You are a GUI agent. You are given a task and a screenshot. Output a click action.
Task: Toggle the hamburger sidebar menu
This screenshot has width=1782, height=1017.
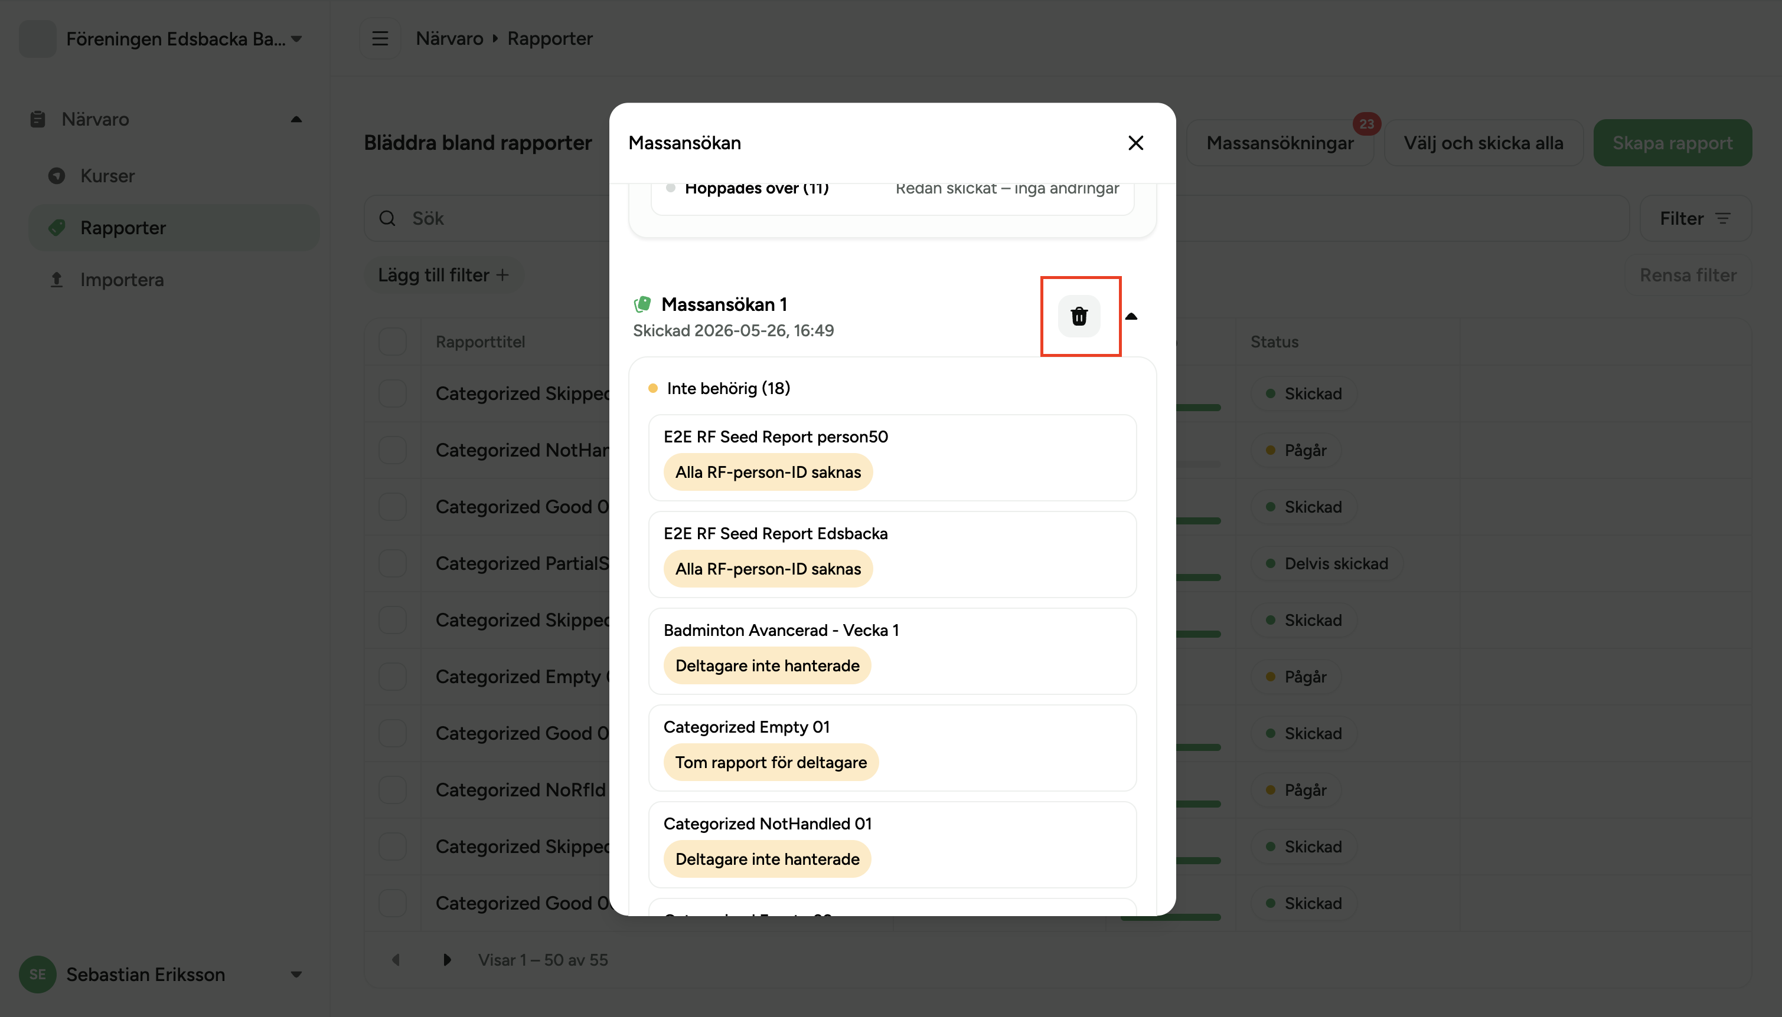click(x=380, y=38)
